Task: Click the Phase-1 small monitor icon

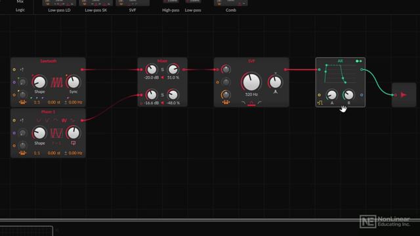Action: [73, 143]
